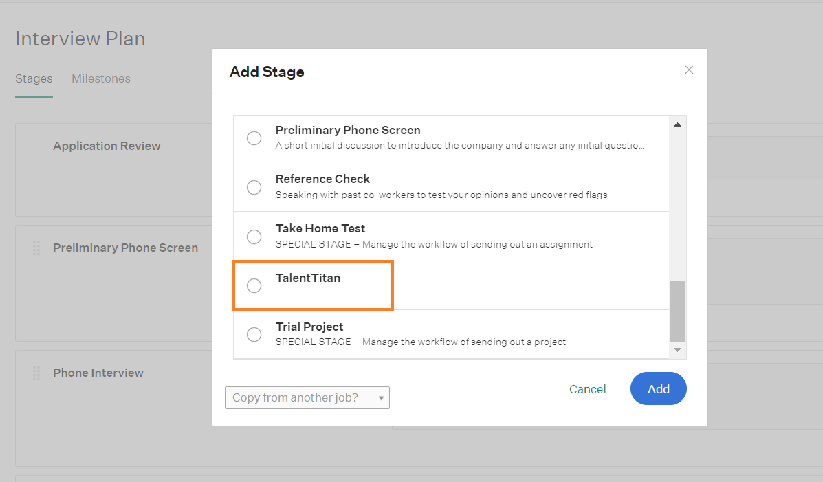Viewport: 823px width, 482px height.
Task: Switch to the Milestones tab
Action: pyautogui.click(x=101, y=79)
